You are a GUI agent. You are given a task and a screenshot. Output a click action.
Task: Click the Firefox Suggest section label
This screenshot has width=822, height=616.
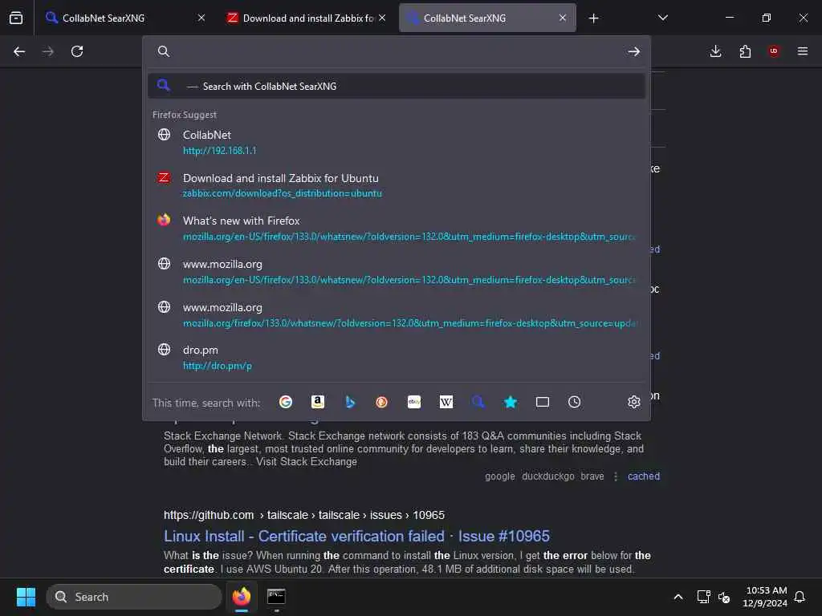(185, 114)
